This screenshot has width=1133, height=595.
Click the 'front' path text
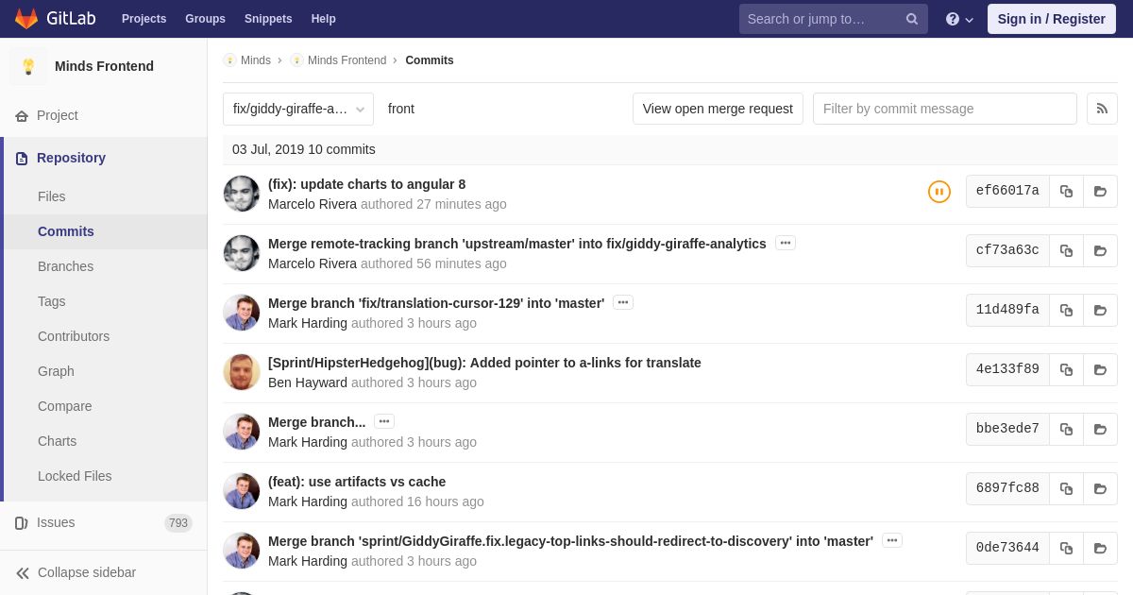(x=401, y=109)
